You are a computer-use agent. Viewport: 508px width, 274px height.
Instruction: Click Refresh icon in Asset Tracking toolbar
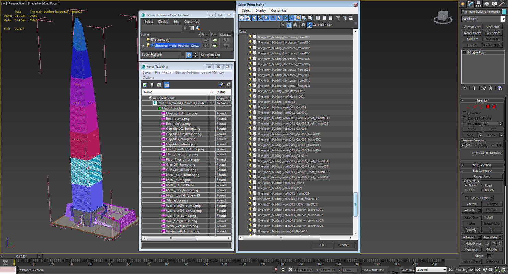[x=145, y=85]
